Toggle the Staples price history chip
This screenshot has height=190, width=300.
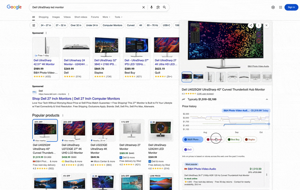250,140
